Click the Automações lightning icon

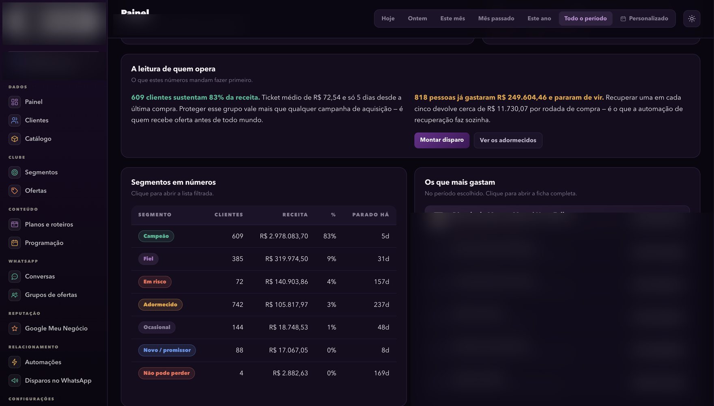pyautogui.click(x=15, y=362)
